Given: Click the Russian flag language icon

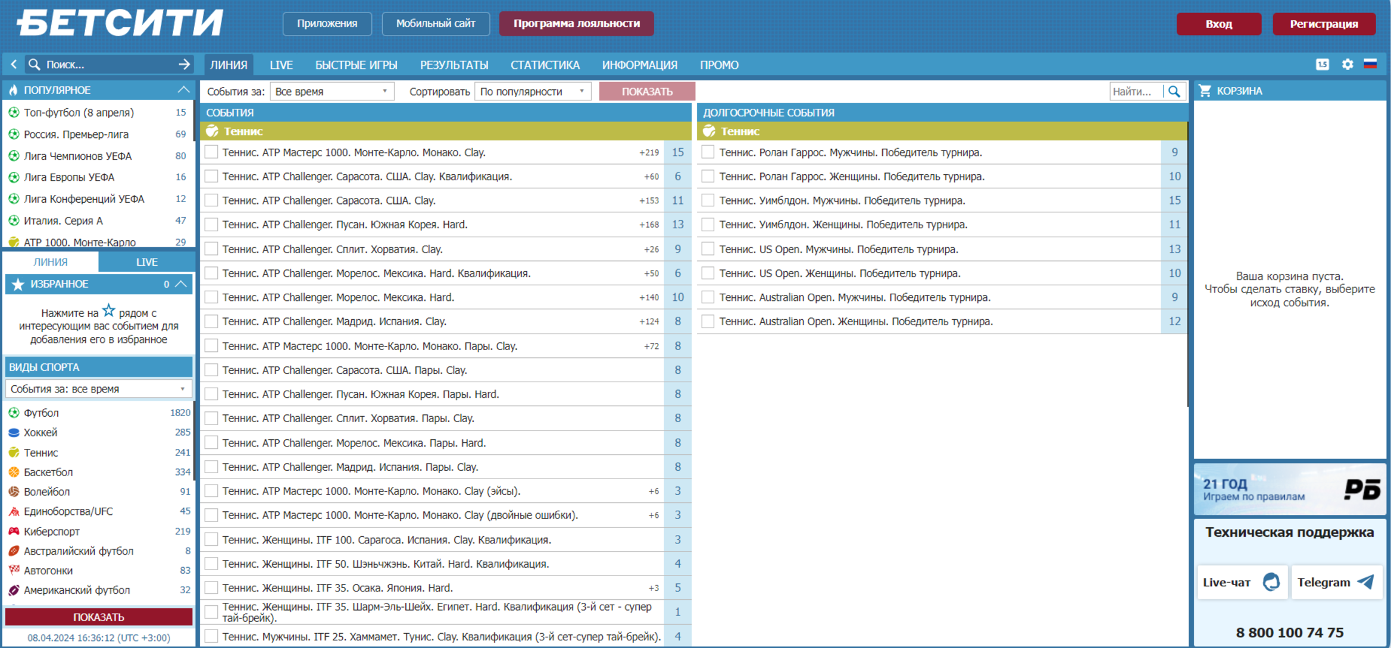Looking at the screenshot, I should [1370, 64].
